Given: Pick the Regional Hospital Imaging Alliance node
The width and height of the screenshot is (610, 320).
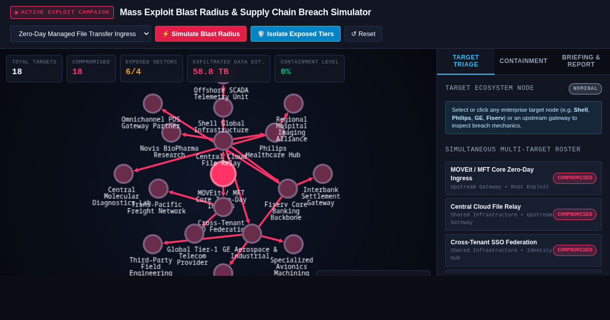Looking at the screenshot, I should 293,104.
